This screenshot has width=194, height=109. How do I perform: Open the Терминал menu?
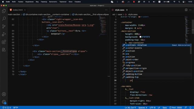[63, 2]
